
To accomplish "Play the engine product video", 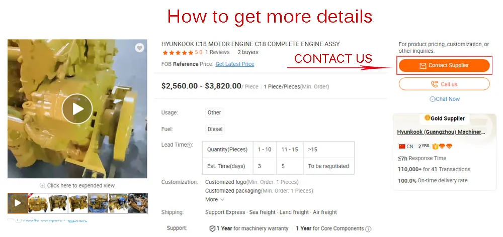I will [x=77, y=108].
